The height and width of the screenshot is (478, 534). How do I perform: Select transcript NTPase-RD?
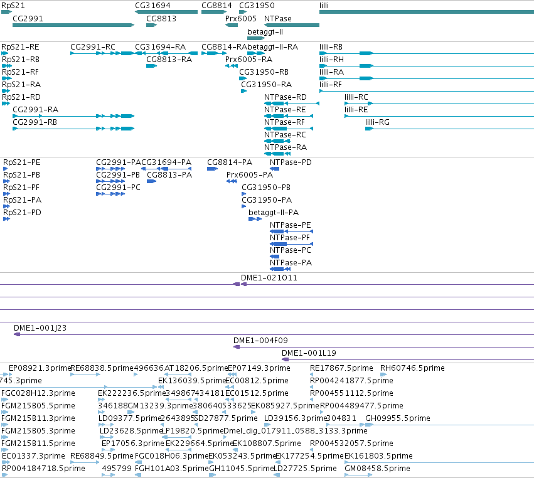coord(286,97)
